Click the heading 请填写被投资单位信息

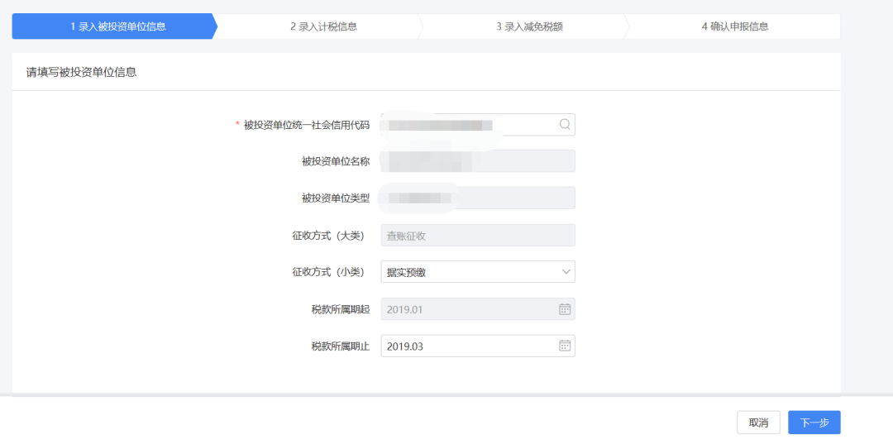pyautogui.click(x=81, y=72)
